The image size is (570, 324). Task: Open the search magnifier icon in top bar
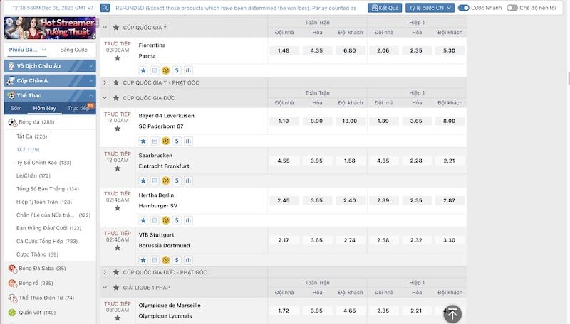pyautogui.click(x=105, y=8)
